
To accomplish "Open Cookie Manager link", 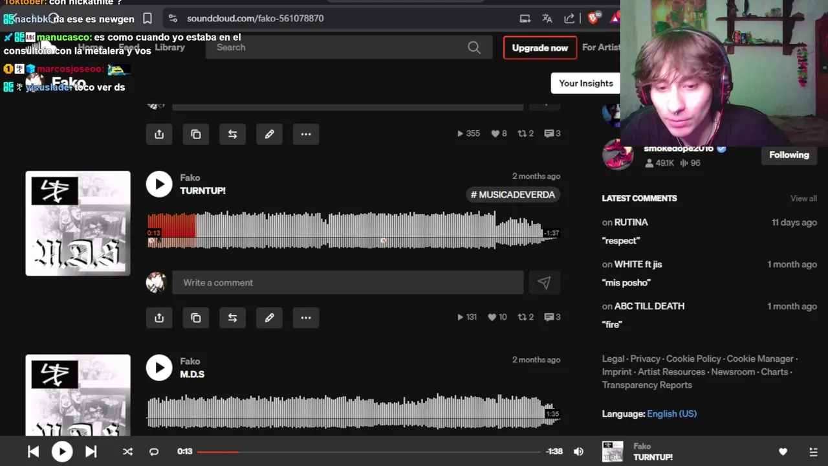I will (760, 359).
